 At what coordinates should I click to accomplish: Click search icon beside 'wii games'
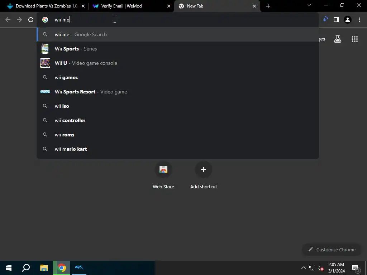(45, 77)
